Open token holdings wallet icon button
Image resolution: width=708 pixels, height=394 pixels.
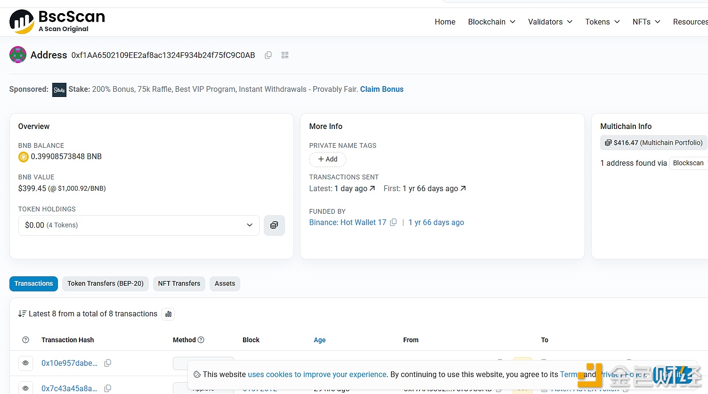[x=274, y=225]
